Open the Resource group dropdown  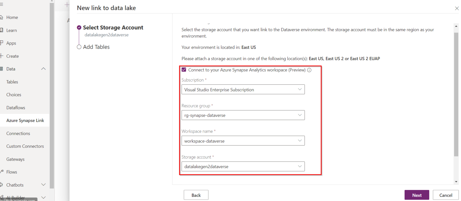pos(300,115)
